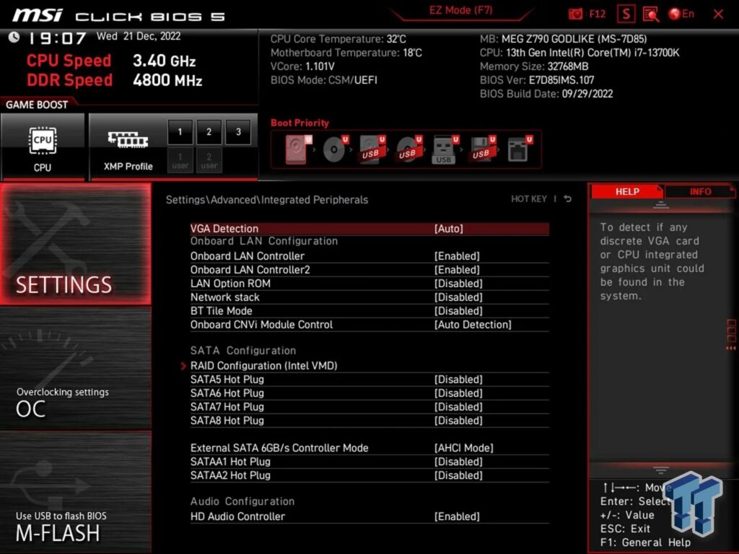Image resolution: width=739 pixels, height=554 pixels.
Task: Open SATAA2 Hot Plug options
Action: point(369,475)
